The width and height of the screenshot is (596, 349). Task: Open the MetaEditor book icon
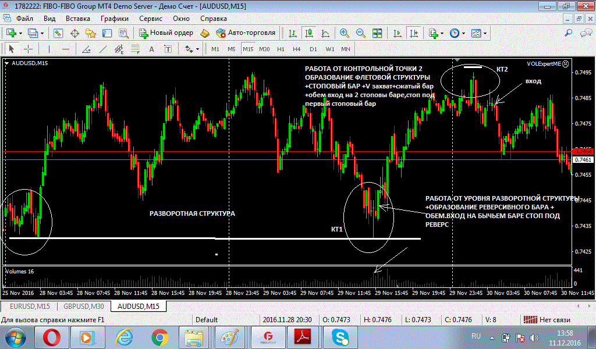coord(204,33)
